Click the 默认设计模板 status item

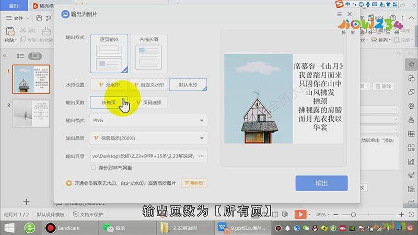(50, 215)
